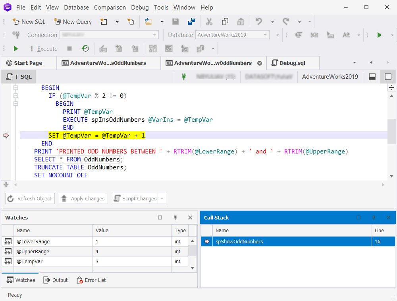The width and height of the screenshot is (397, 301).
Task: Click the @TempVar value cell 3
Action: pos(132,262)
